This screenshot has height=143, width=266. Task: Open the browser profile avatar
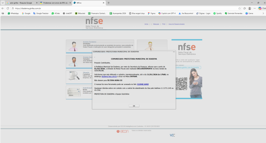pos(250,8)
